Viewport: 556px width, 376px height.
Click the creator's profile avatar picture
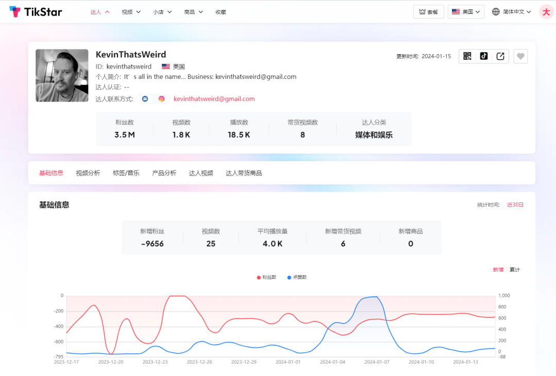62,75
